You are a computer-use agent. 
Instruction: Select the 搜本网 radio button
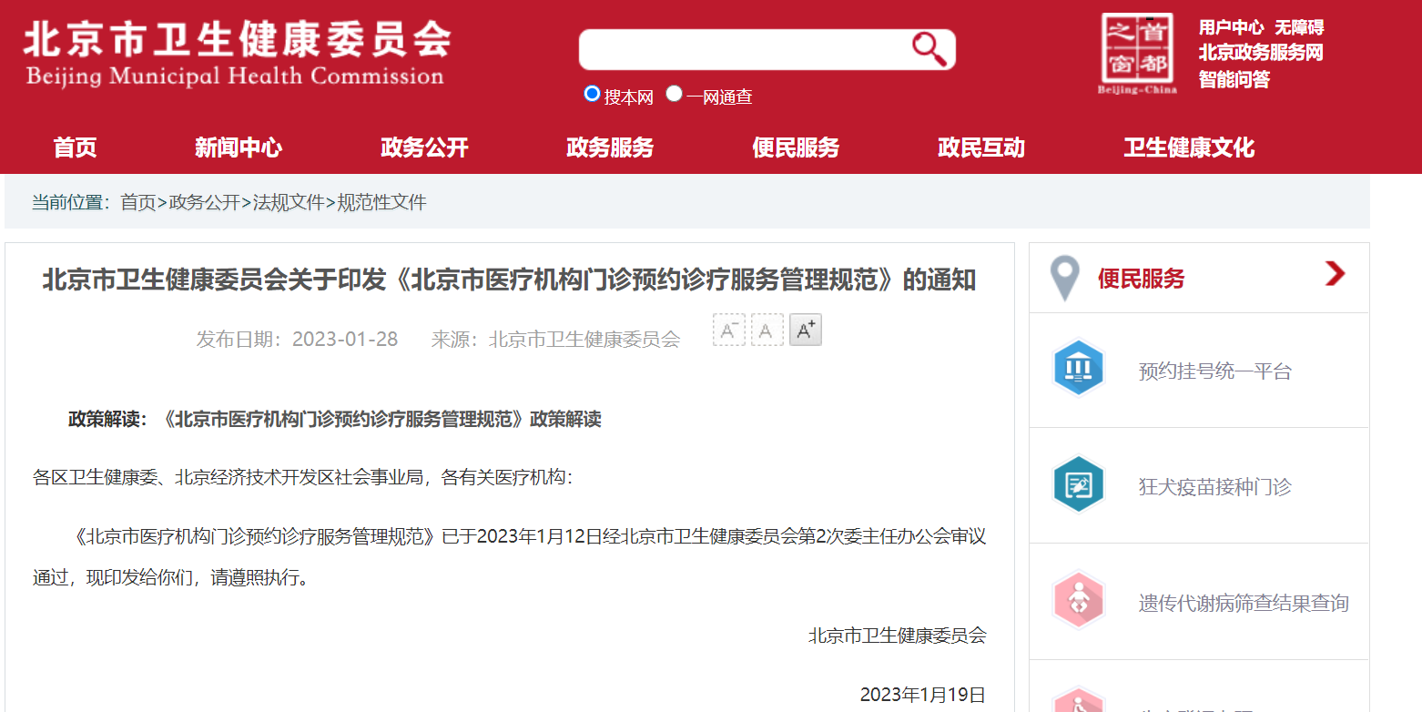(x=592, y=94)
